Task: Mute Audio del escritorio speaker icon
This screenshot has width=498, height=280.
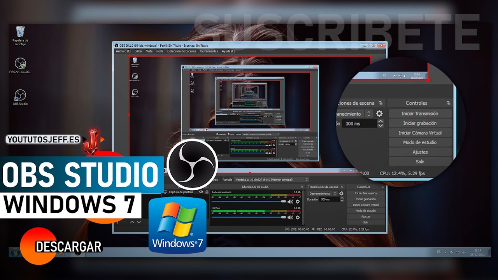Action: [x=290, y=201]
